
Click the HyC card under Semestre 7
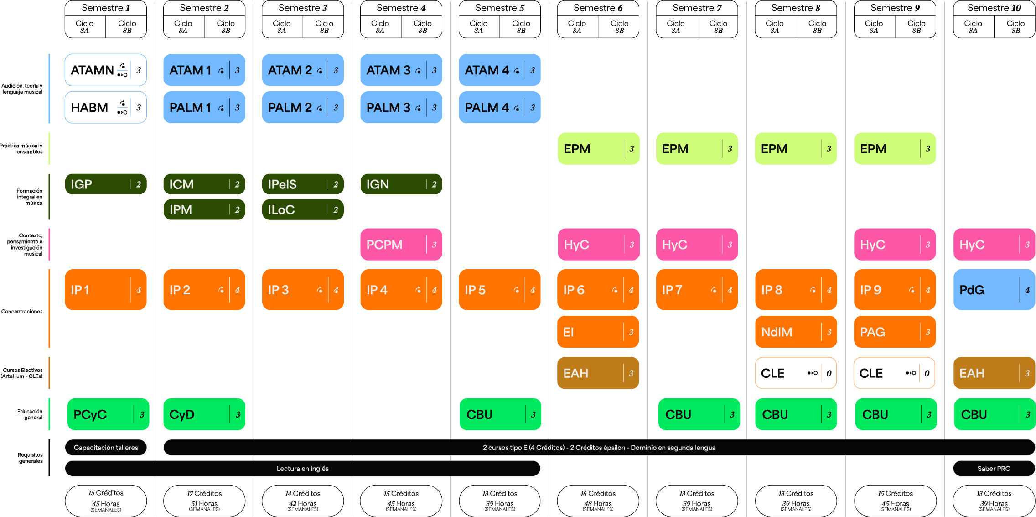tap(697, 245)
